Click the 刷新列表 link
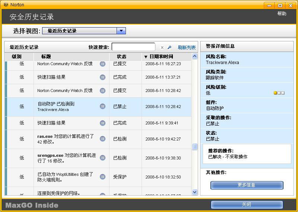Viewport: 298px width, 212px height. (187, 48)
